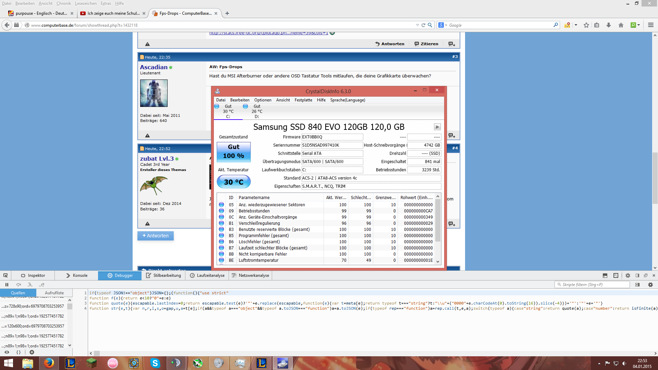Toggle the split console button in devtools
The image size is (658, 370).
tap(605, 275)
